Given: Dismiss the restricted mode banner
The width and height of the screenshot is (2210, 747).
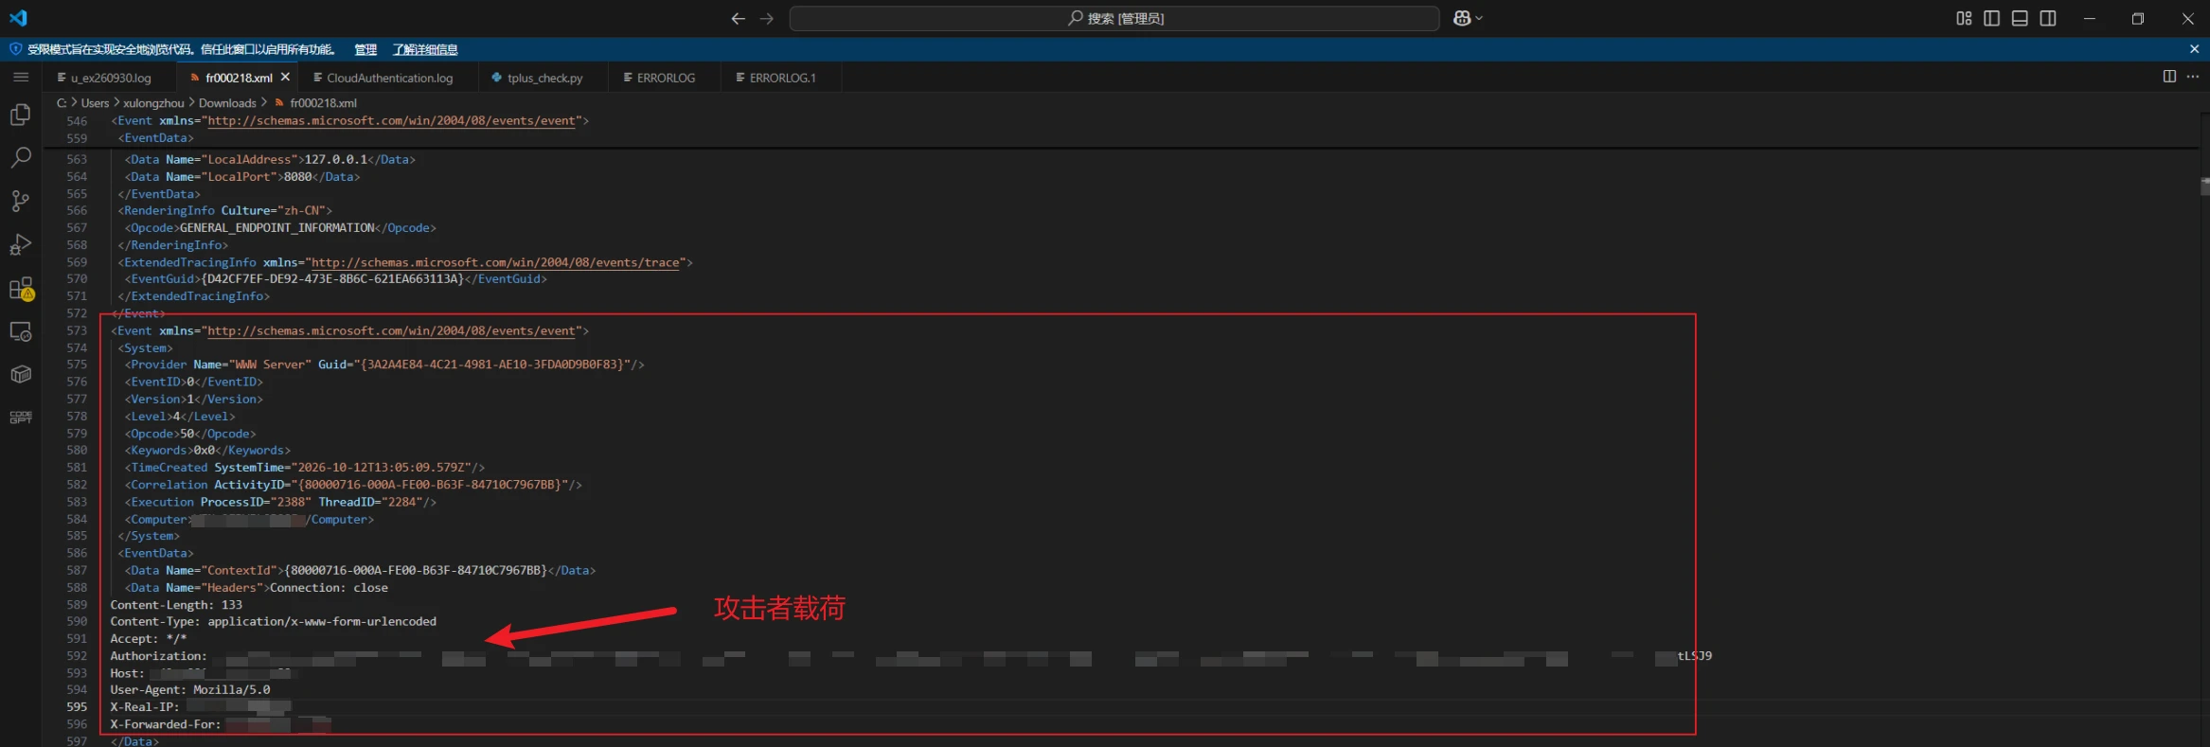Looking at the screenshot, I should [2194, 49].
